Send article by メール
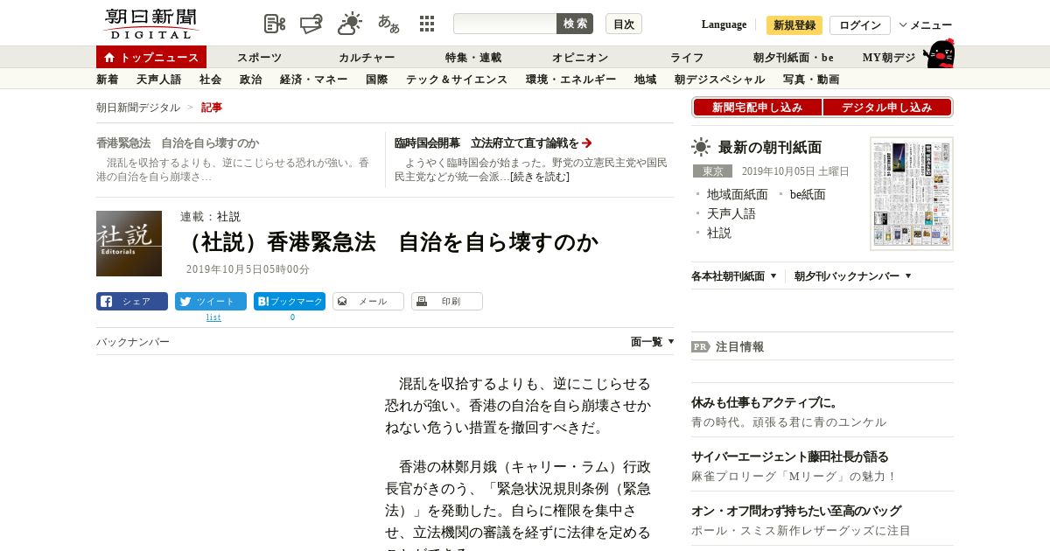The width and height of the screenshot is (1050, 551). point(368,302)
